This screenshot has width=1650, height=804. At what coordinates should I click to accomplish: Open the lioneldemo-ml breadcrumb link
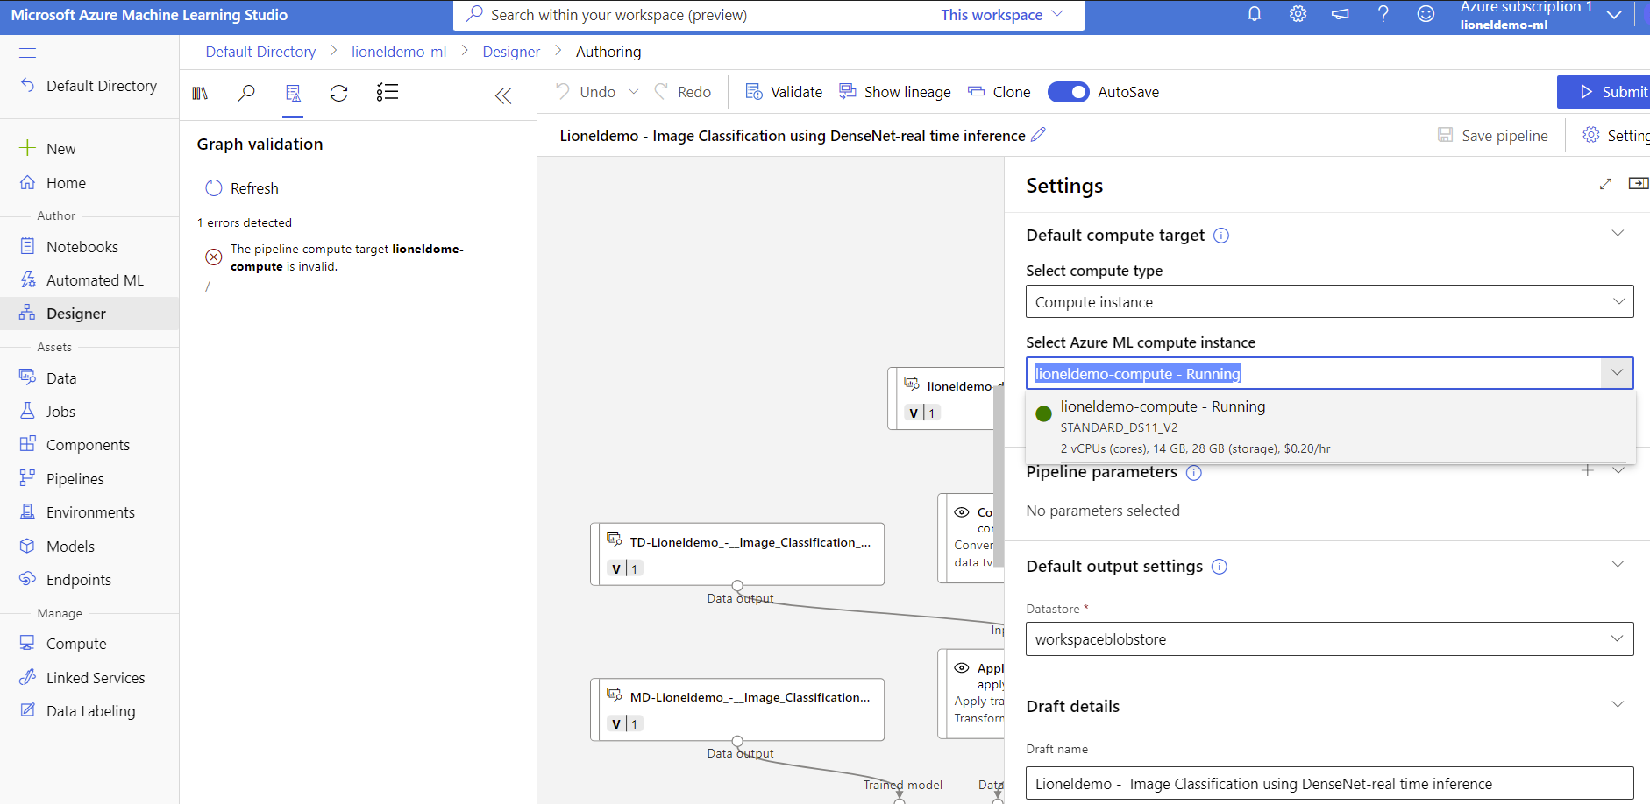[399, 52]
